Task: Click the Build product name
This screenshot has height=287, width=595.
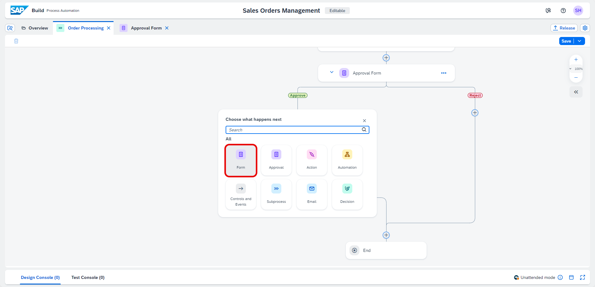Action: click(x=38, y=10)
